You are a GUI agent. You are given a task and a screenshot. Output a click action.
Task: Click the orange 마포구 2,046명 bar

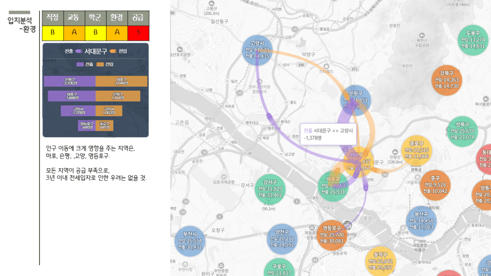(122, 81)
